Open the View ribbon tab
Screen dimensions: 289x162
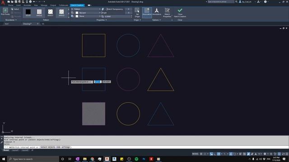36,5
